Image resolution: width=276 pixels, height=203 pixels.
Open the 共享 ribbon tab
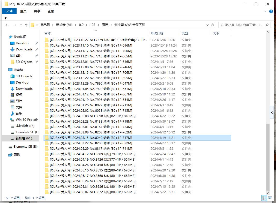37,11
